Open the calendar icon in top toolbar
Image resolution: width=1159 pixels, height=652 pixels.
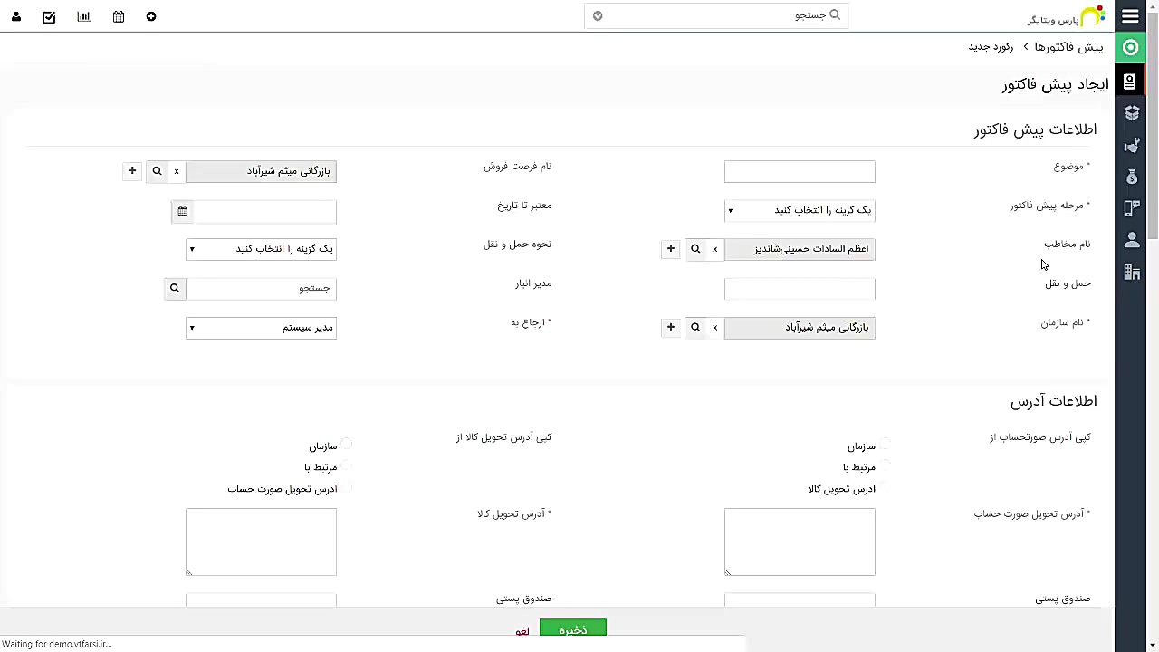(118, 16)
